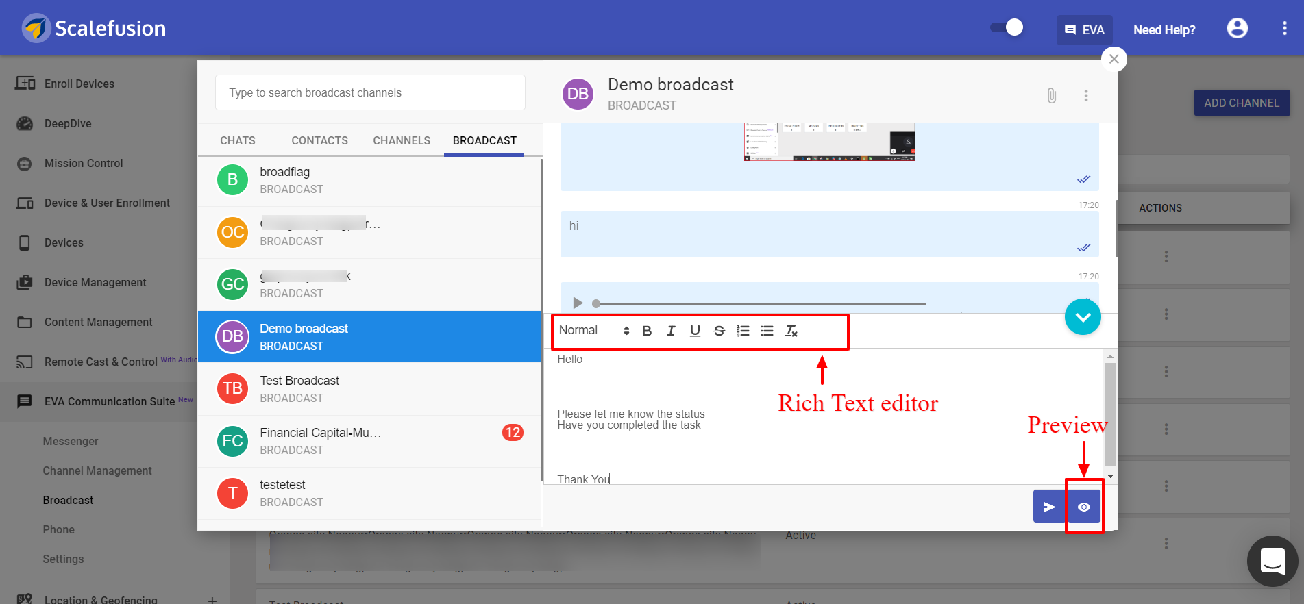This screenshot has width=1304, height=604.
Task: Open the Intercom chat bubble
Action: point(1272,561)
